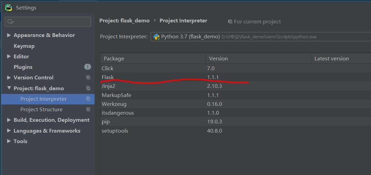Select the Click package row
Viewport: 371px width, 175px height.
point(235,69)
